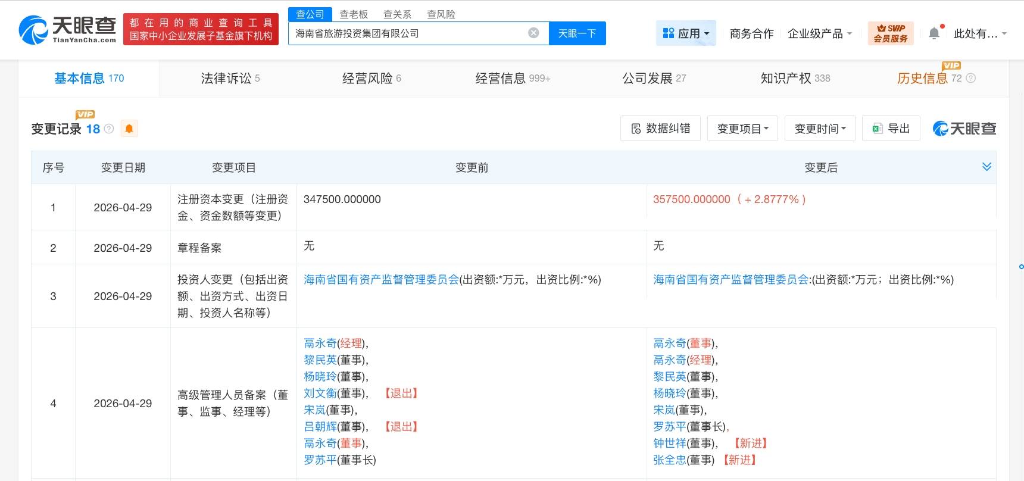Open 鬲永奇(经理) link in 变更前 column
Image resolution: width=1024 pixels, height=481 pixels.
click(320, 343)
